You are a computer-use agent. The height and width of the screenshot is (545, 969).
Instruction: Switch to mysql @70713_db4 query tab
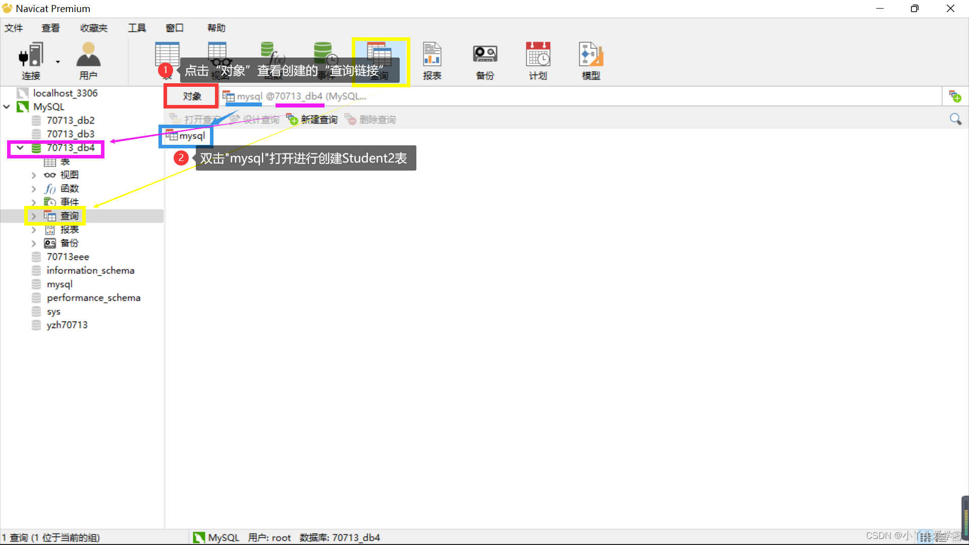(295, 96)
